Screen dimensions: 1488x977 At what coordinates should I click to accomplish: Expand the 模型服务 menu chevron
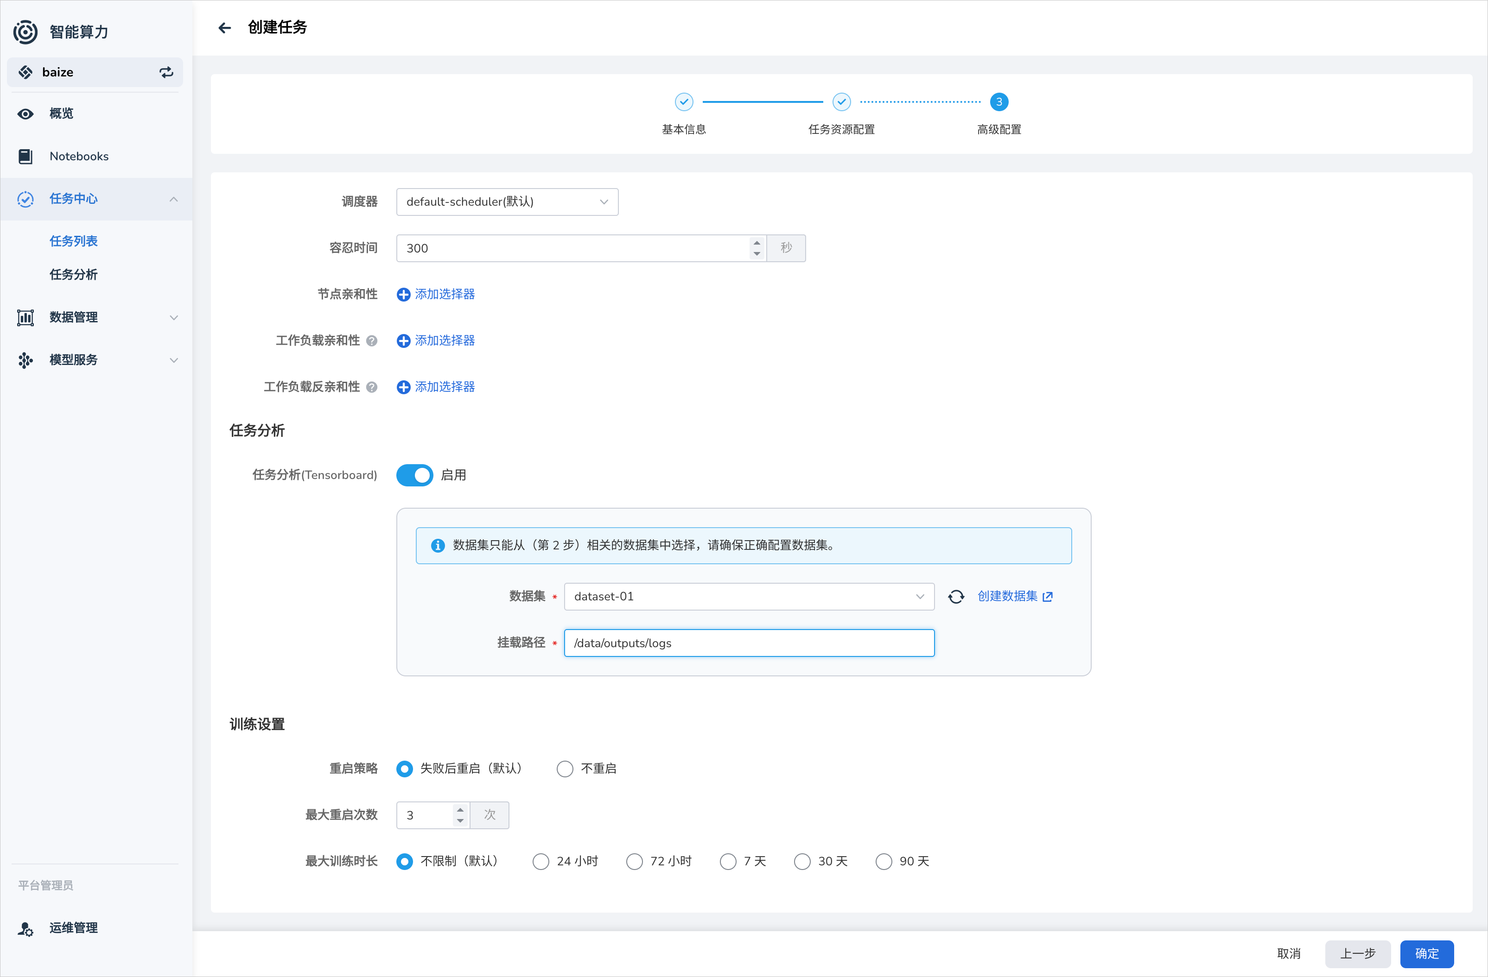click(174, 360)
